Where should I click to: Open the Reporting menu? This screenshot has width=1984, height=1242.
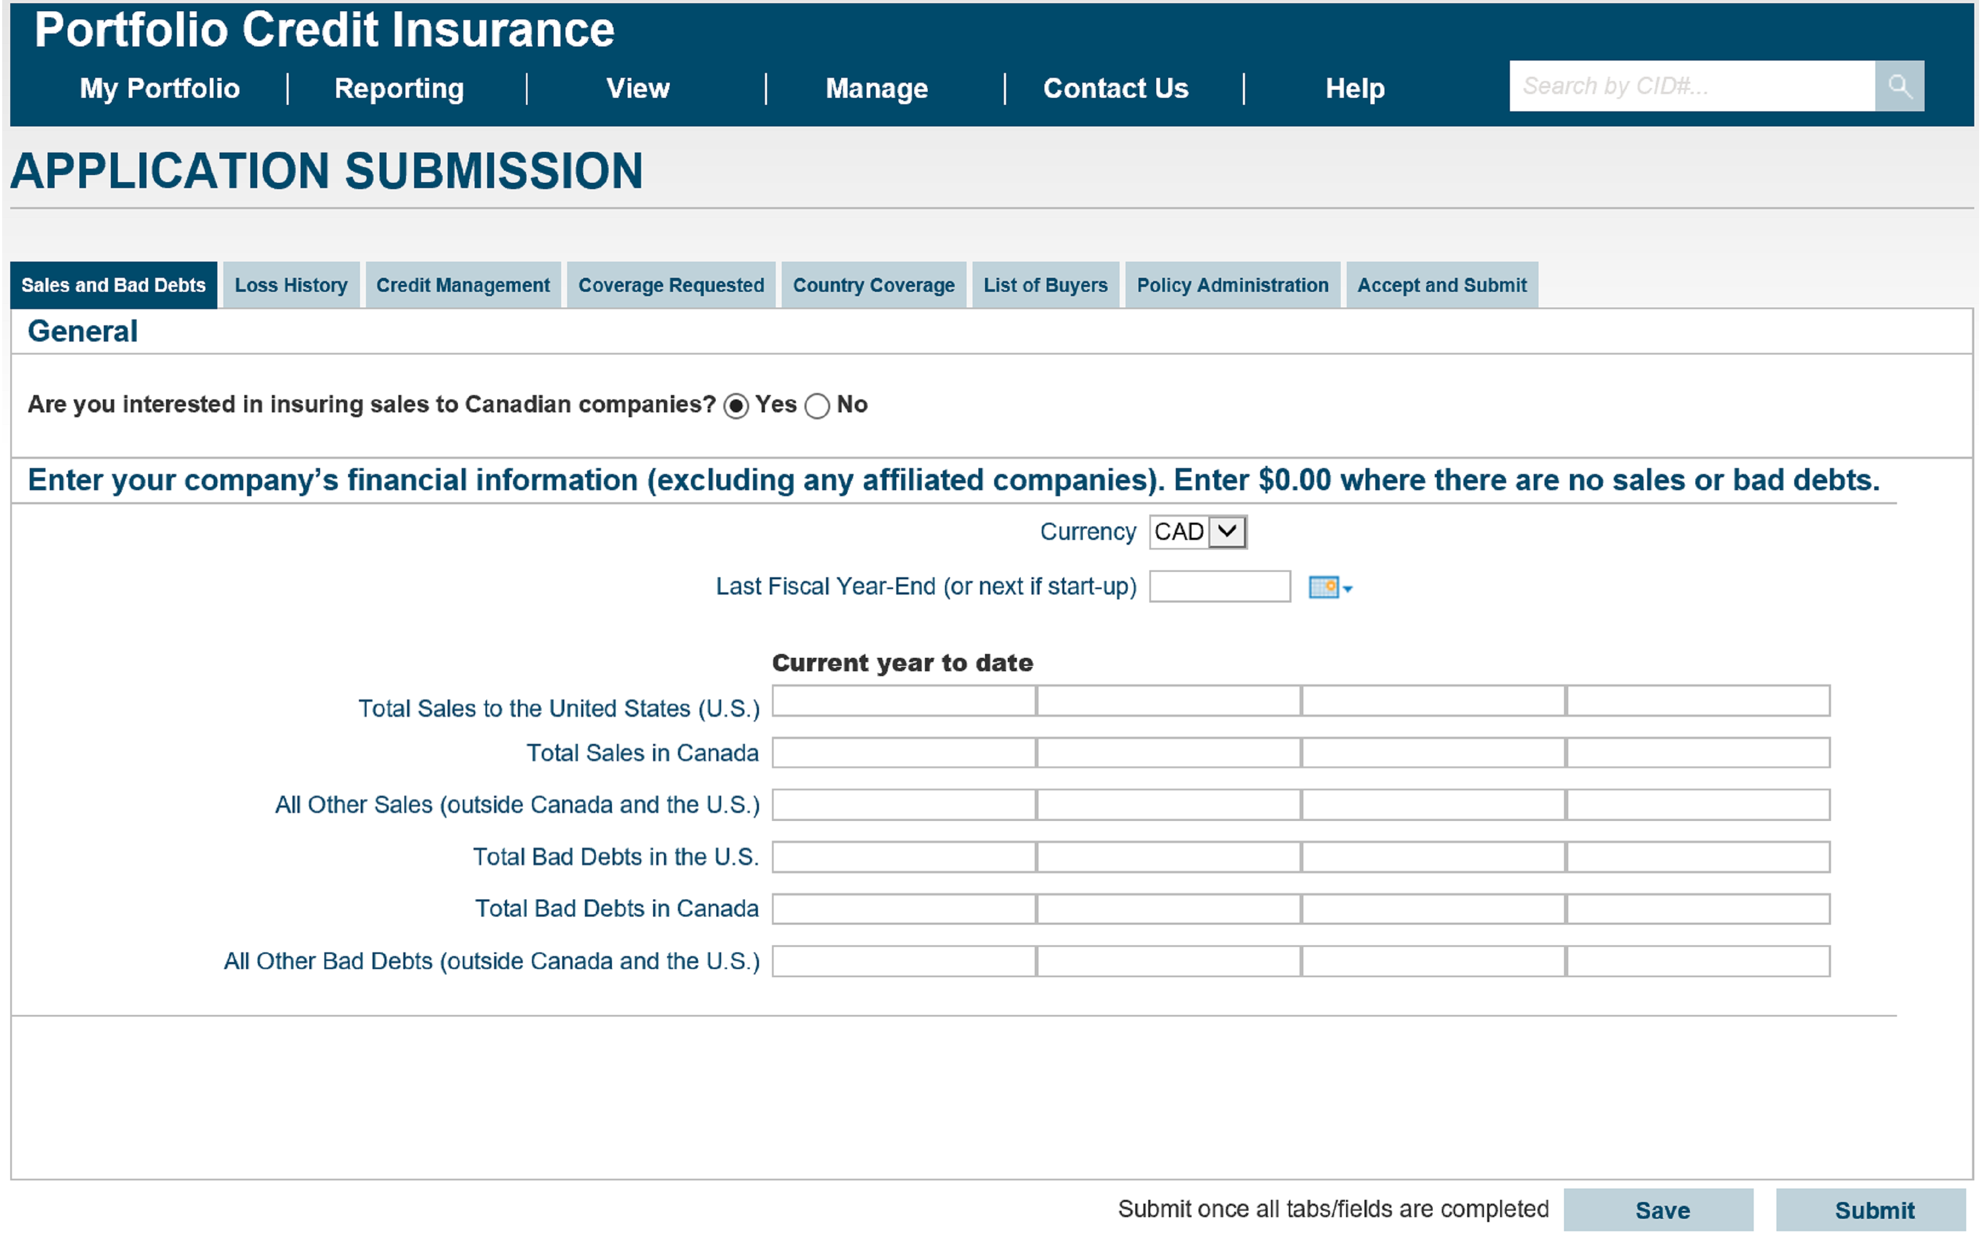[400, 88]
